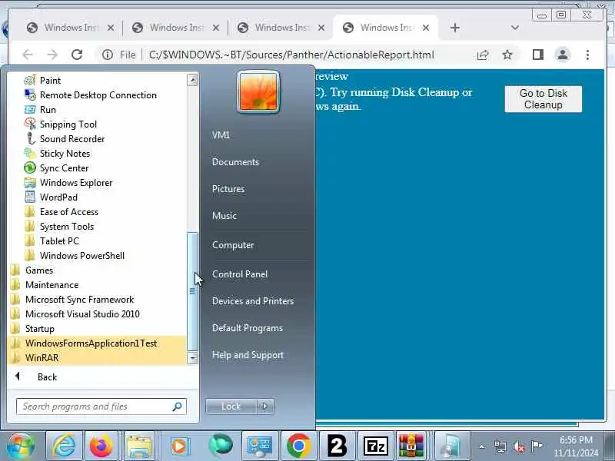Open the shutdown options arrow beside Lock
Image resolution: width=615 pixels, height=461 pixels.
[x=265, y=406]
